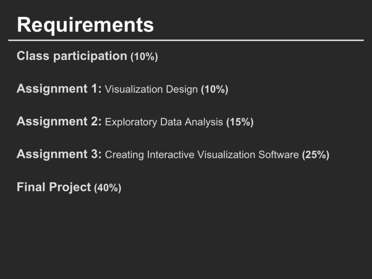372x279 pixels.
Task: Click the Visualization Design text
Action: pos(151,89)
